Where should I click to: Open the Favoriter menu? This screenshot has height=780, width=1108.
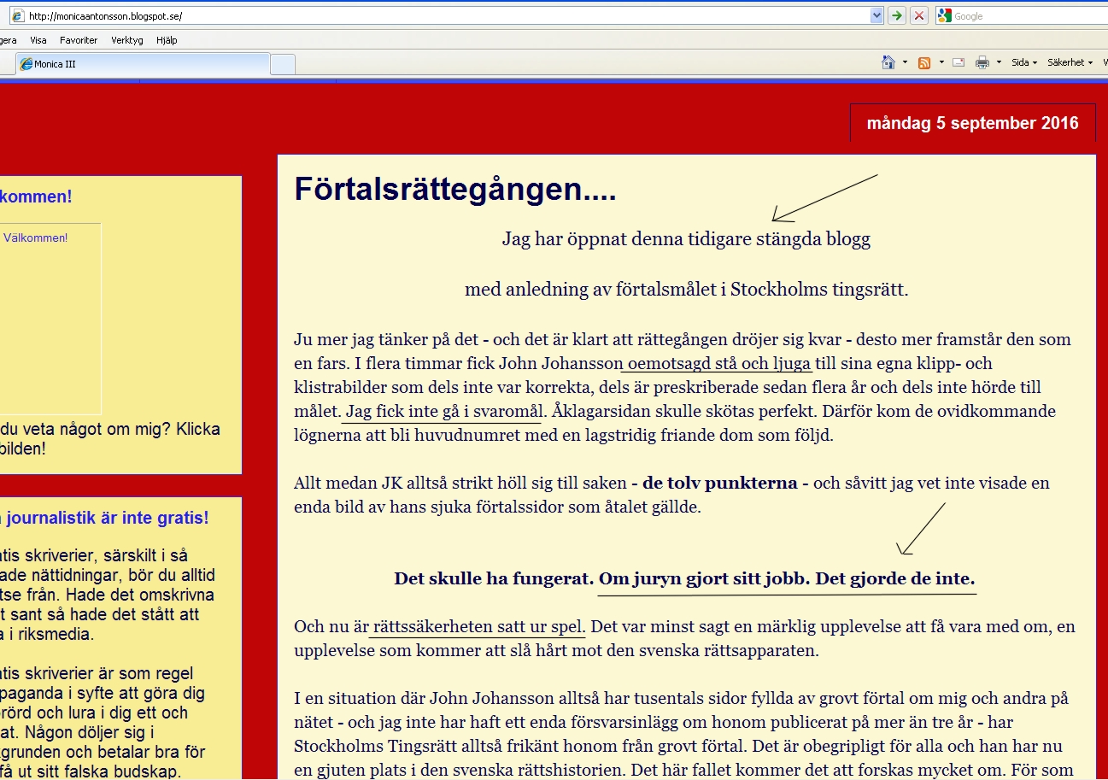[x=79, y=40]
